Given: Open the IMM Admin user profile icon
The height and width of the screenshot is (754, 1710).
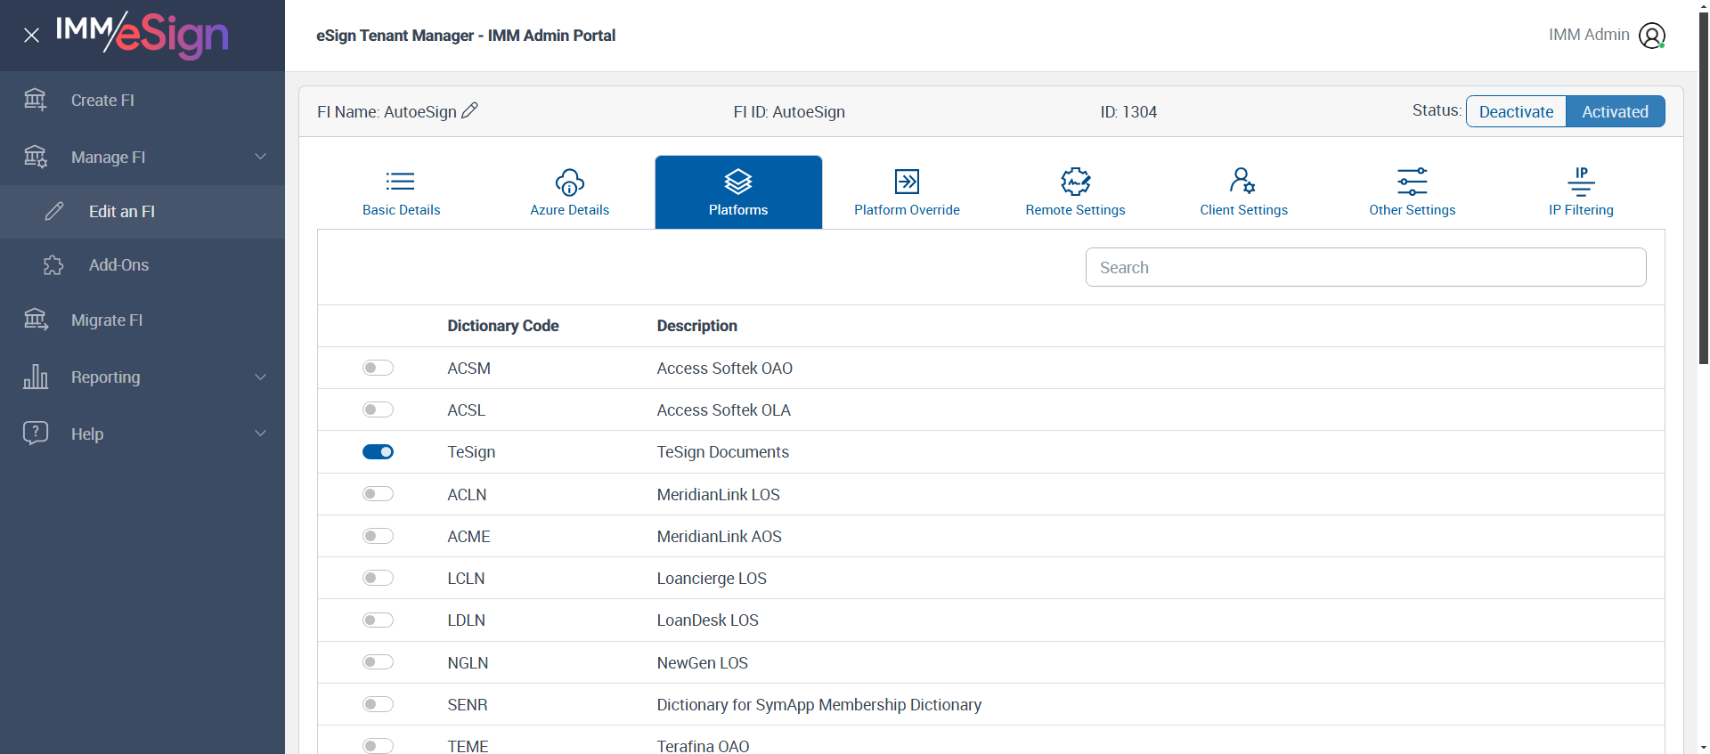Looking at the screenshot, I should coord(1651,36).
